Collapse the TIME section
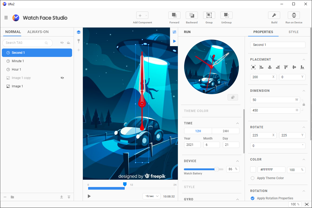The width and height of the screenshot is (312, 208). click(237, 123)
